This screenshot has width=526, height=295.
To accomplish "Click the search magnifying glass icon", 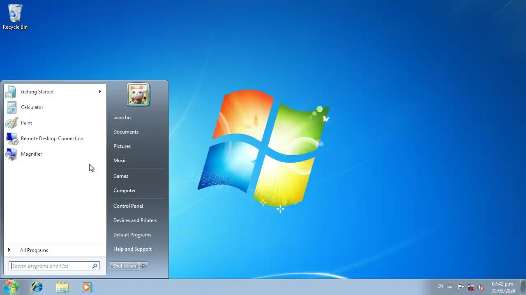I will click(x=95, y=266).
